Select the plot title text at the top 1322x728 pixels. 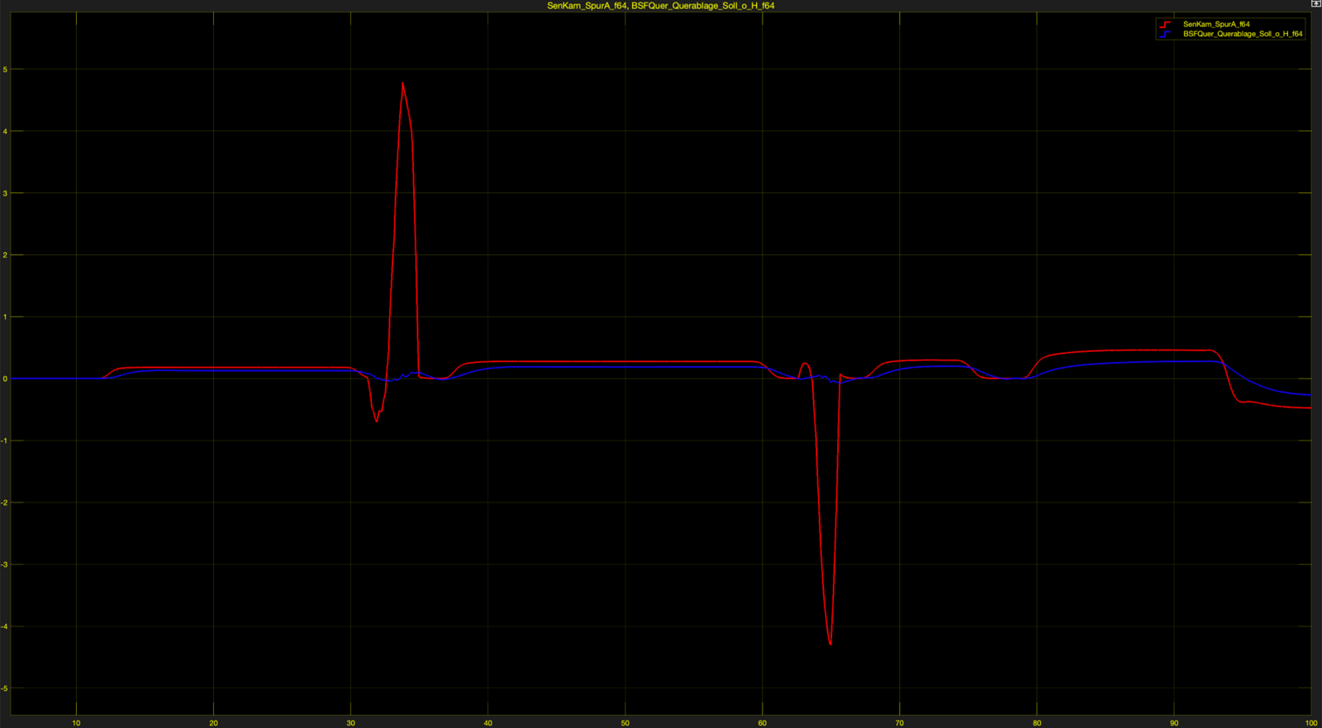[660, 6]
